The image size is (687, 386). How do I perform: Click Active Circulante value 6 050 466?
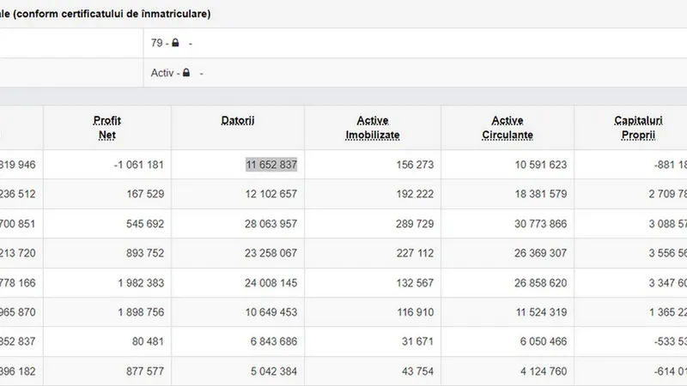click(x=544, y=341)
